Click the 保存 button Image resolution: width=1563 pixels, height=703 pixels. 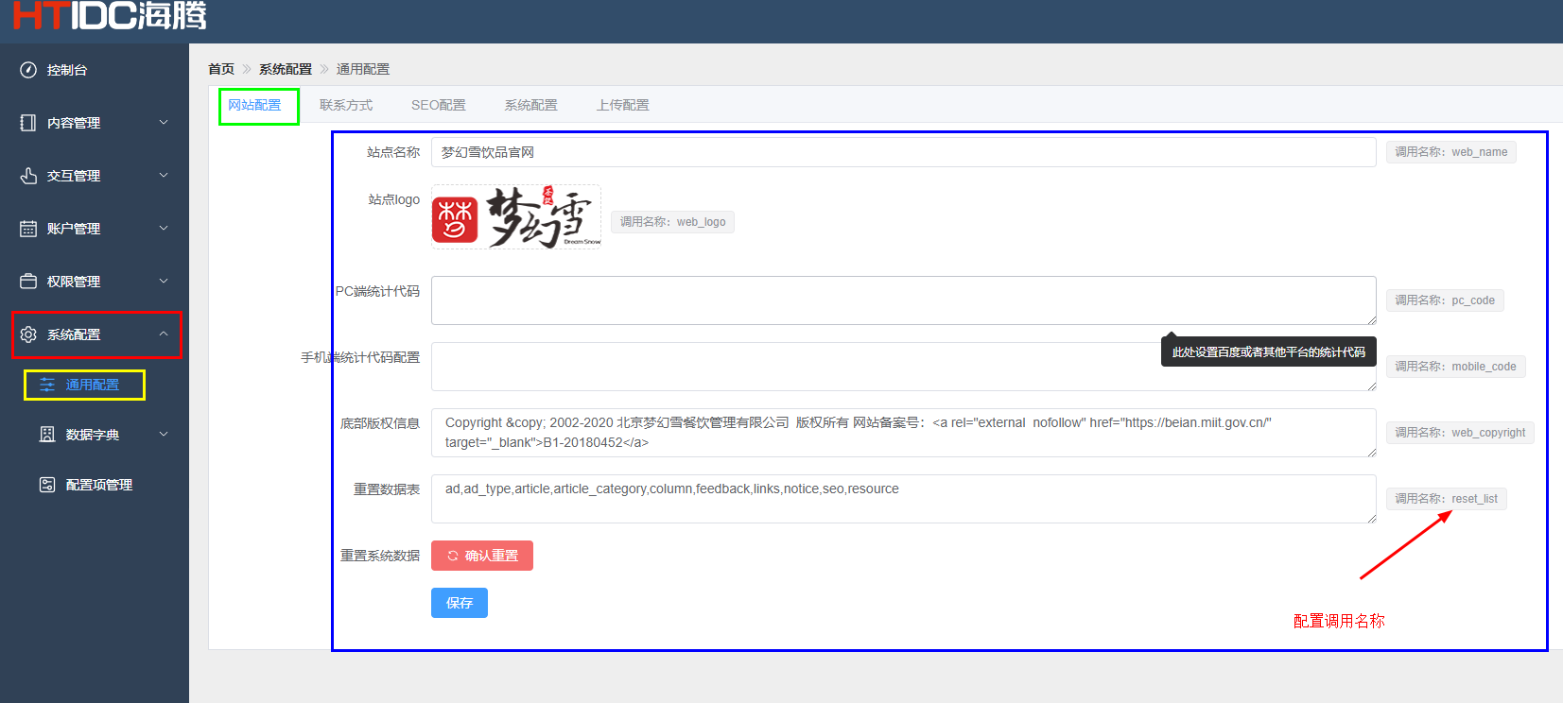click(460, 603)
